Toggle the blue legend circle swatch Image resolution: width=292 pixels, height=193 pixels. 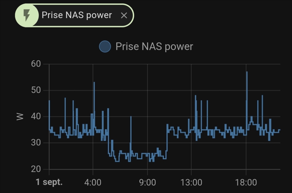click(105, 46)
